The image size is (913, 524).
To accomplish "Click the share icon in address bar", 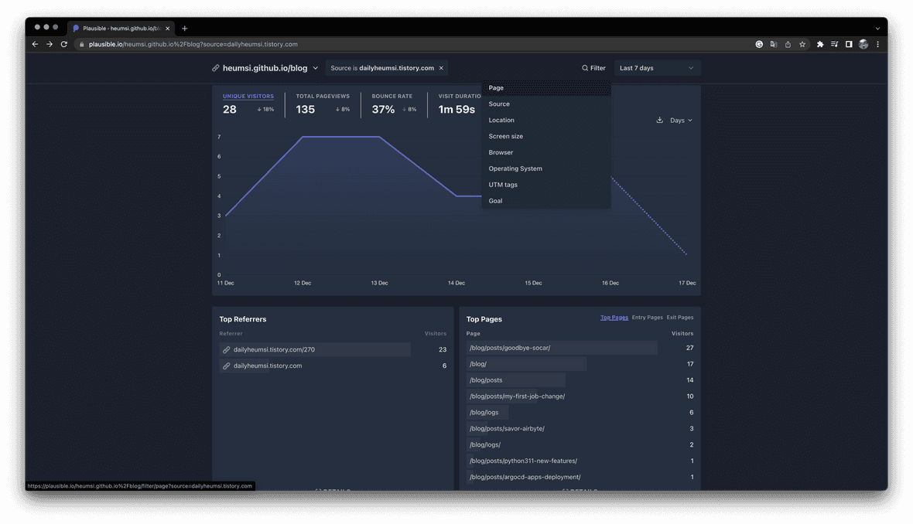I will point(788,44).
